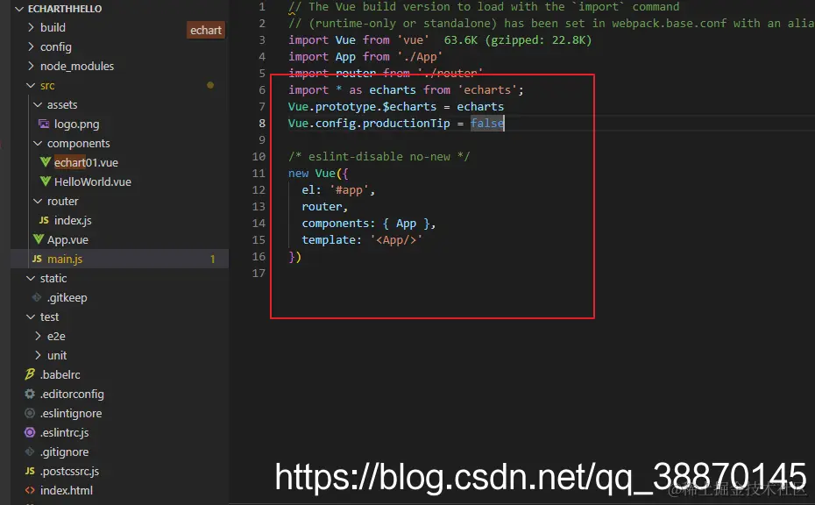The height and width of the screenshot is (505, 815).
Task: Click the Vue icon beside App.vue
Action: pyautogui.click(x=39, y=239)
